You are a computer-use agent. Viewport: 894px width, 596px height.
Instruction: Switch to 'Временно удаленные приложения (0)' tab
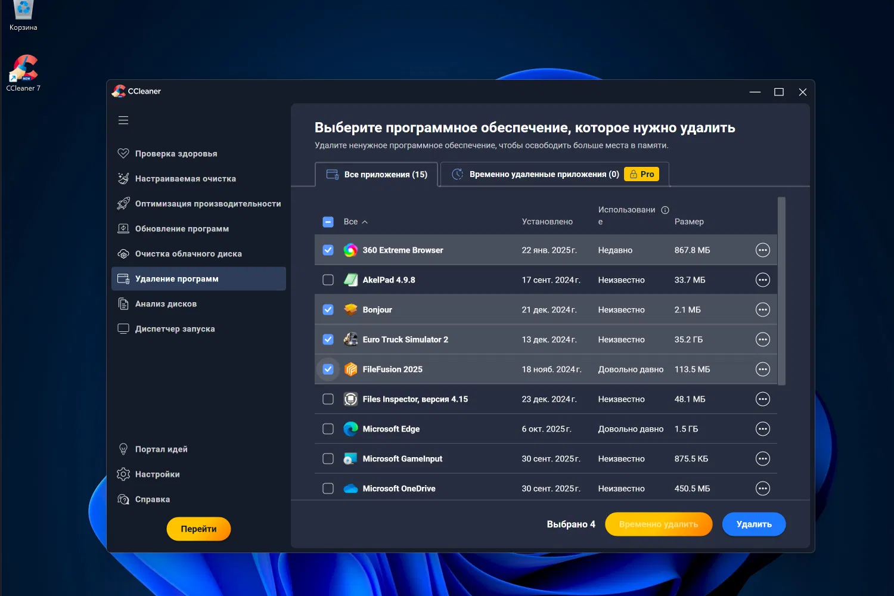click(555, 174)
